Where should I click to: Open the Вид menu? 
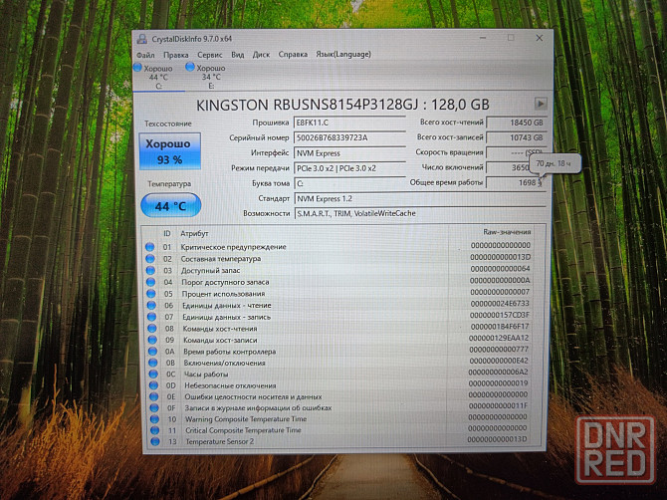point(237,55)
